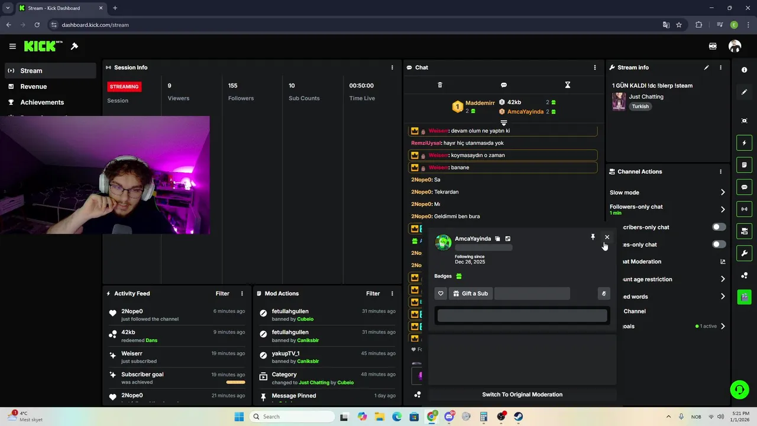Screen dimensions: 757x426
Task: Click the camera capture icon in right sidebar
Action: pos(744,121)
